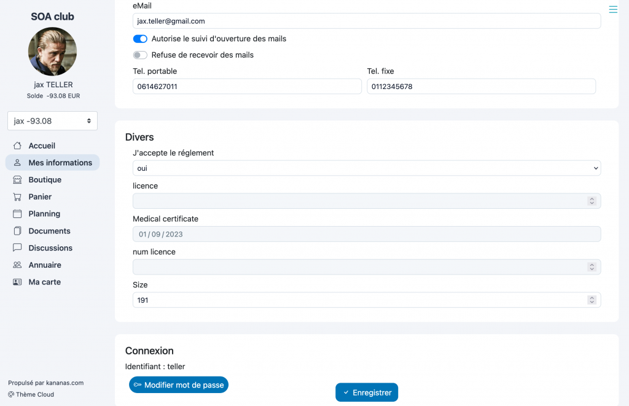
Task: Open Panier from the sidebar
Action: click(53, 197)
